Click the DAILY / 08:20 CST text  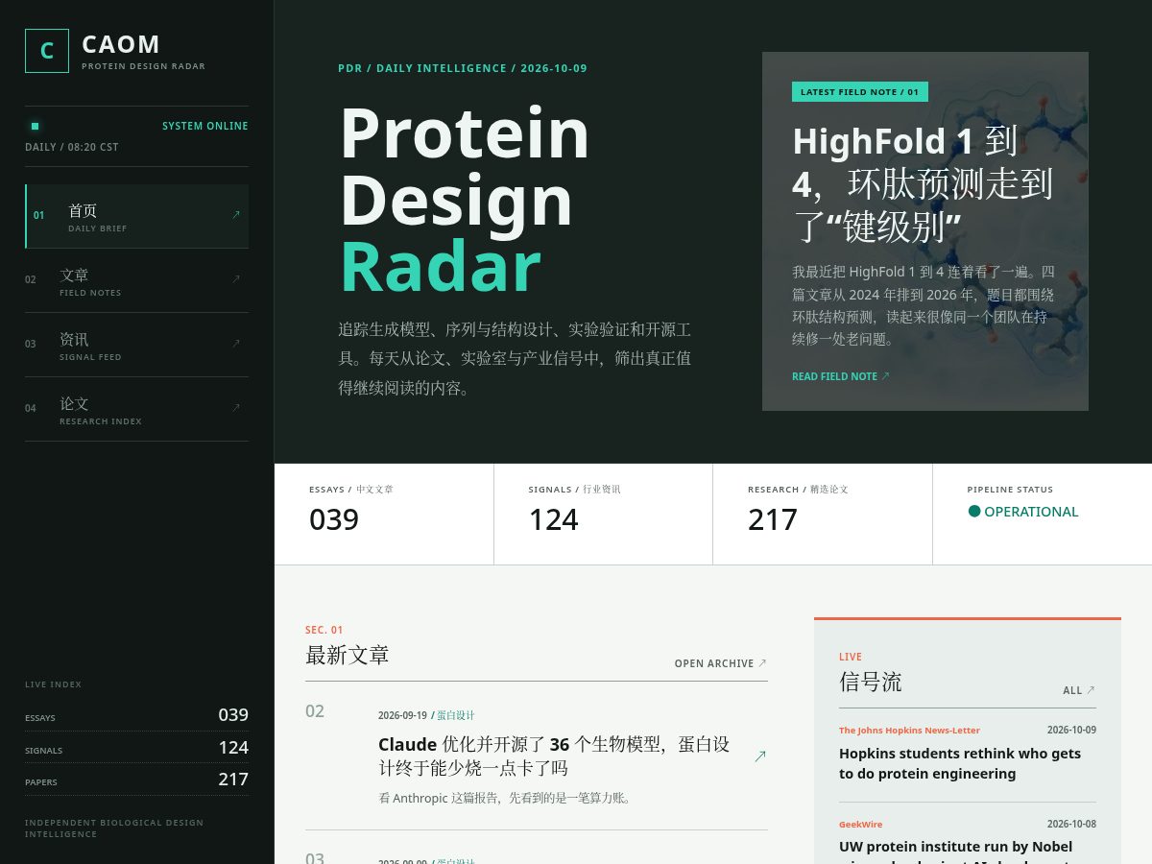[x=72, y=147]
